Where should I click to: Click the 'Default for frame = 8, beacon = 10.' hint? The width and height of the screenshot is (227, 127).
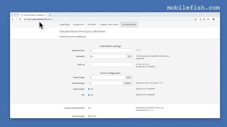(149, 83)
